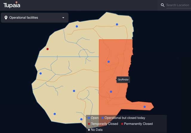The height and width of the screenshot is (133, 191).
Task: Click the blue marker in the southwest corner of the map
Action: click(x=55, y=114)
